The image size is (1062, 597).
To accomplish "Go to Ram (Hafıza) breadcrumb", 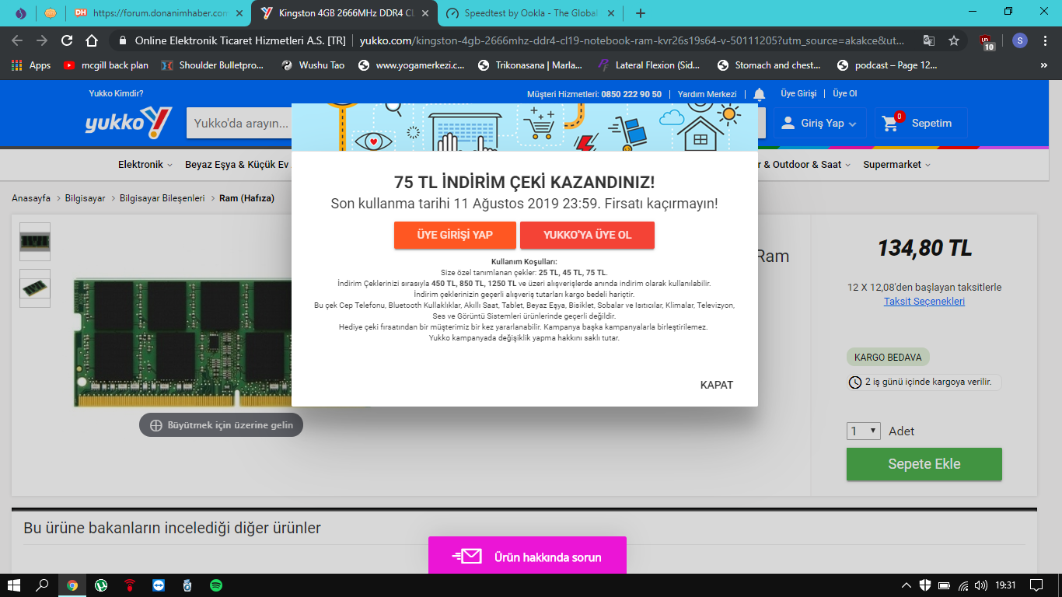I will tap(246, 198).
